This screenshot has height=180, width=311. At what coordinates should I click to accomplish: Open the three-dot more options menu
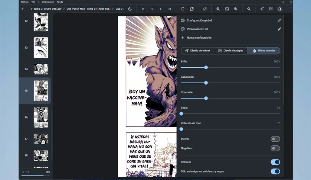tap(291, 9)
